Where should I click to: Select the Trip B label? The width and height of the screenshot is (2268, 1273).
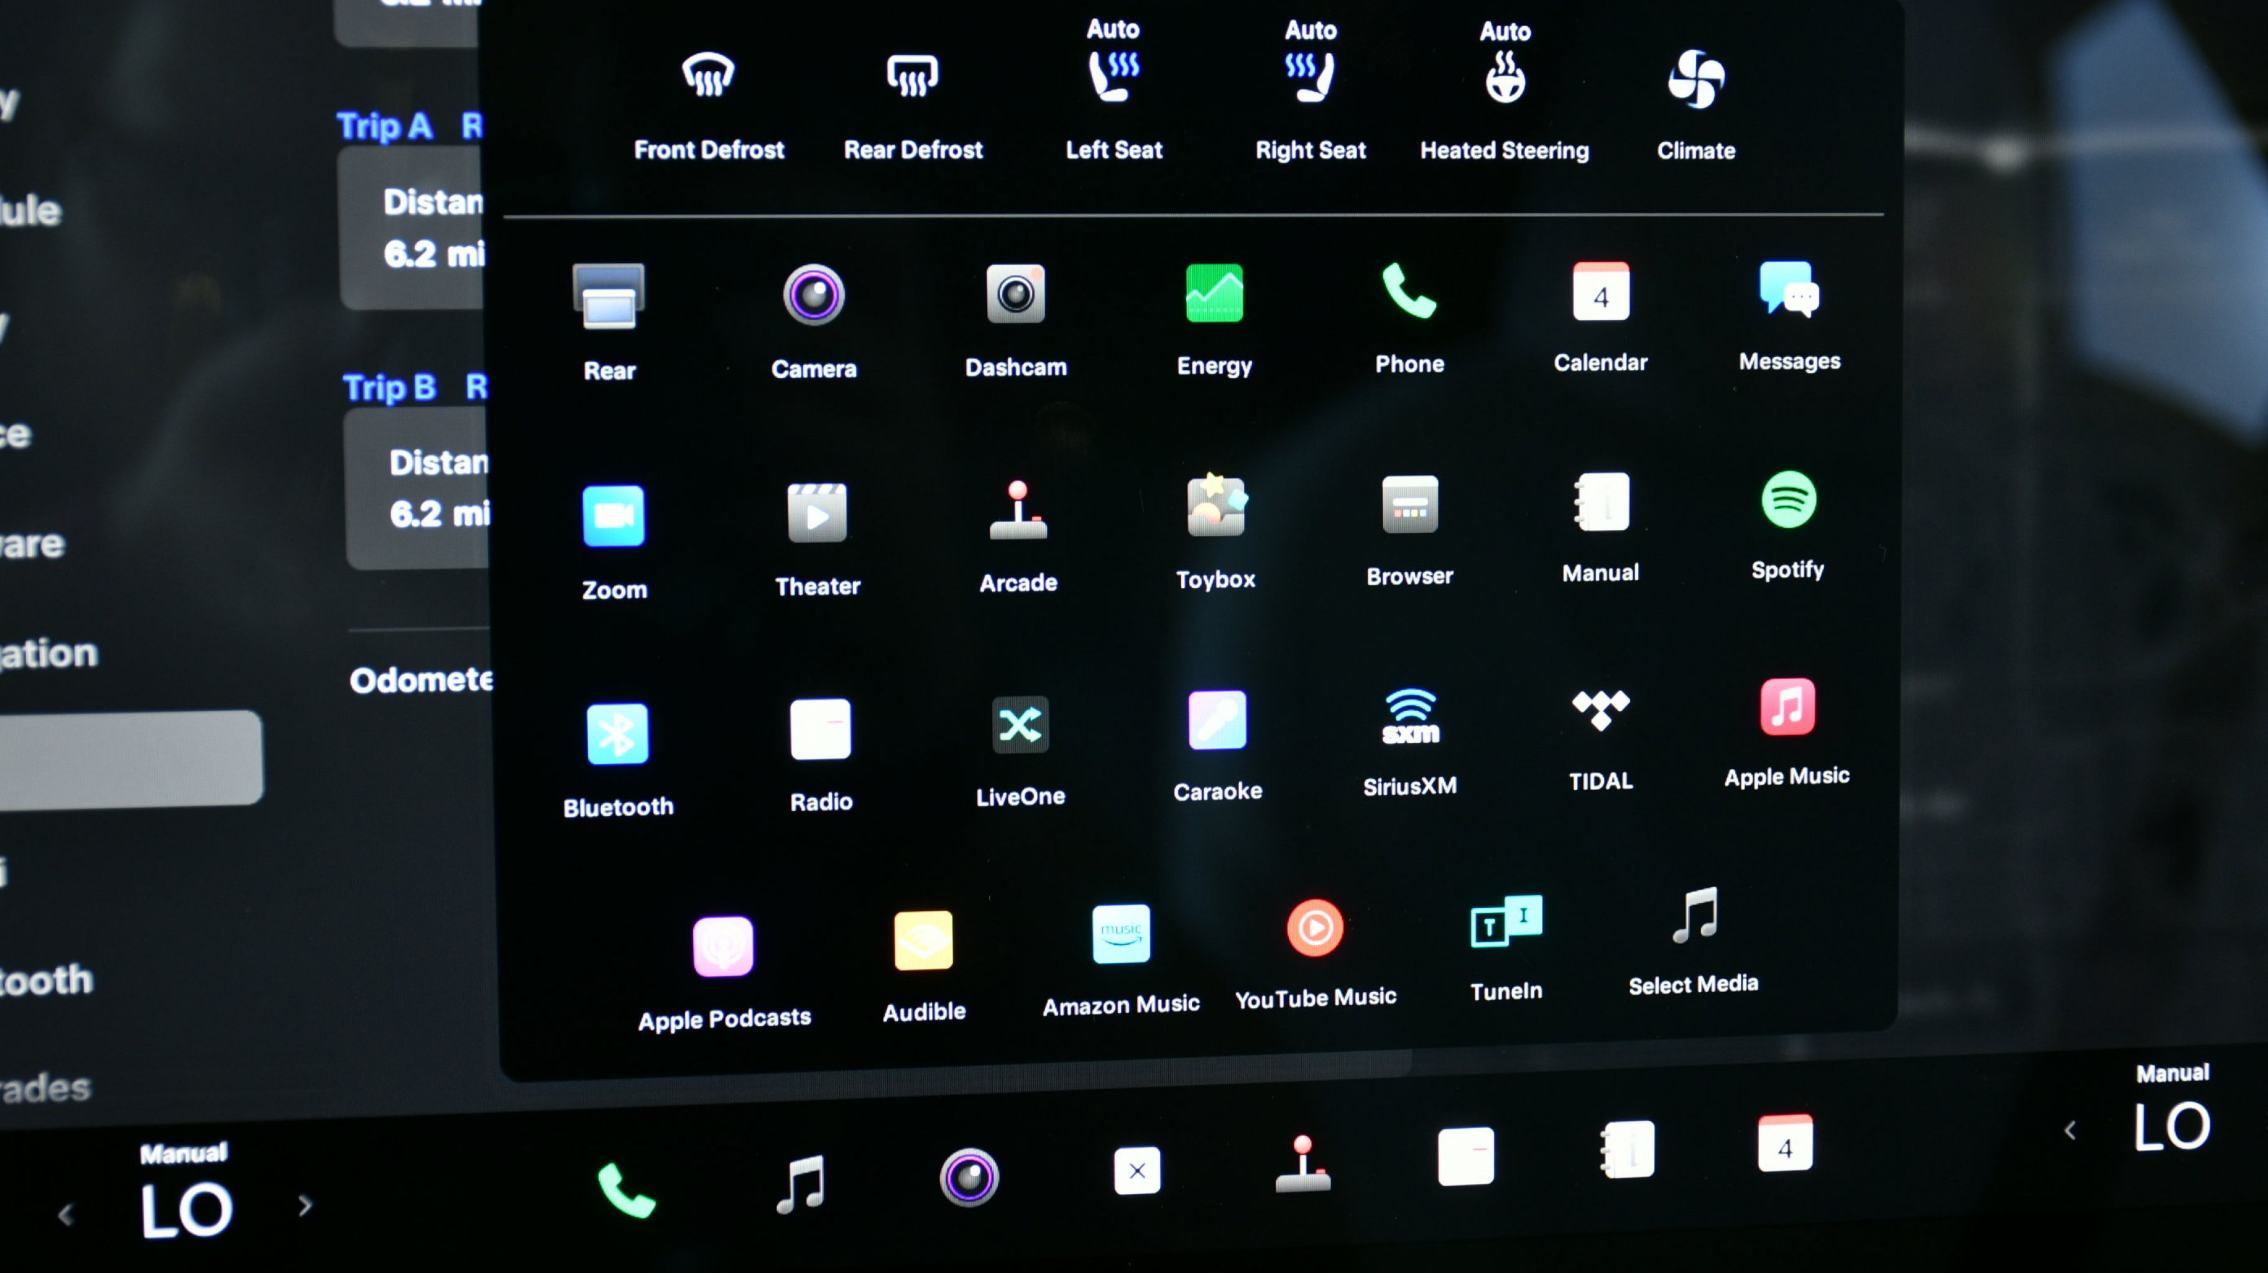point(389,387)
